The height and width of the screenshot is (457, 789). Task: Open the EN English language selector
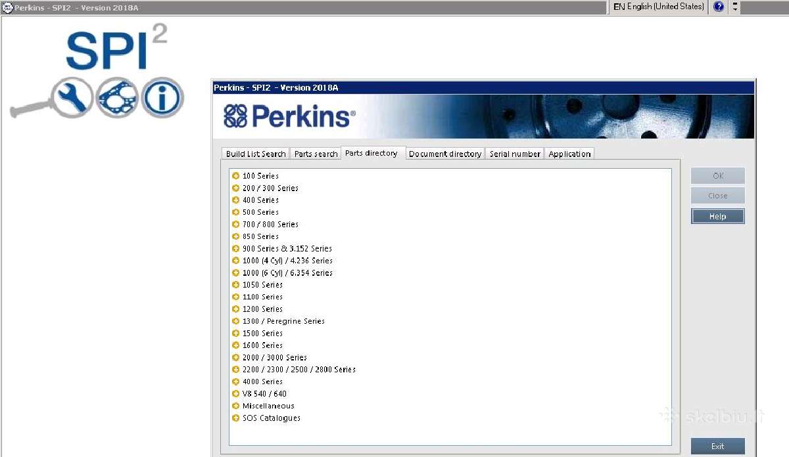tap(658, 7)
